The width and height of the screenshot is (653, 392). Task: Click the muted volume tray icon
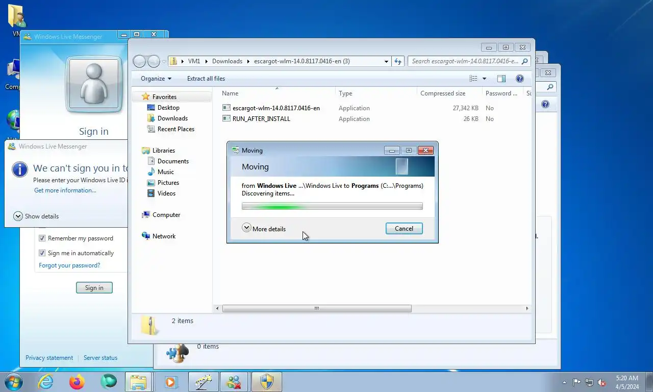coord(601,382)
